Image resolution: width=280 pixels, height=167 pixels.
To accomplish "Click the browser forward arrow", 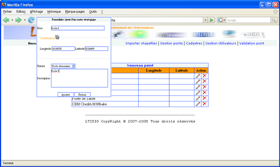I will coord(19,20).
